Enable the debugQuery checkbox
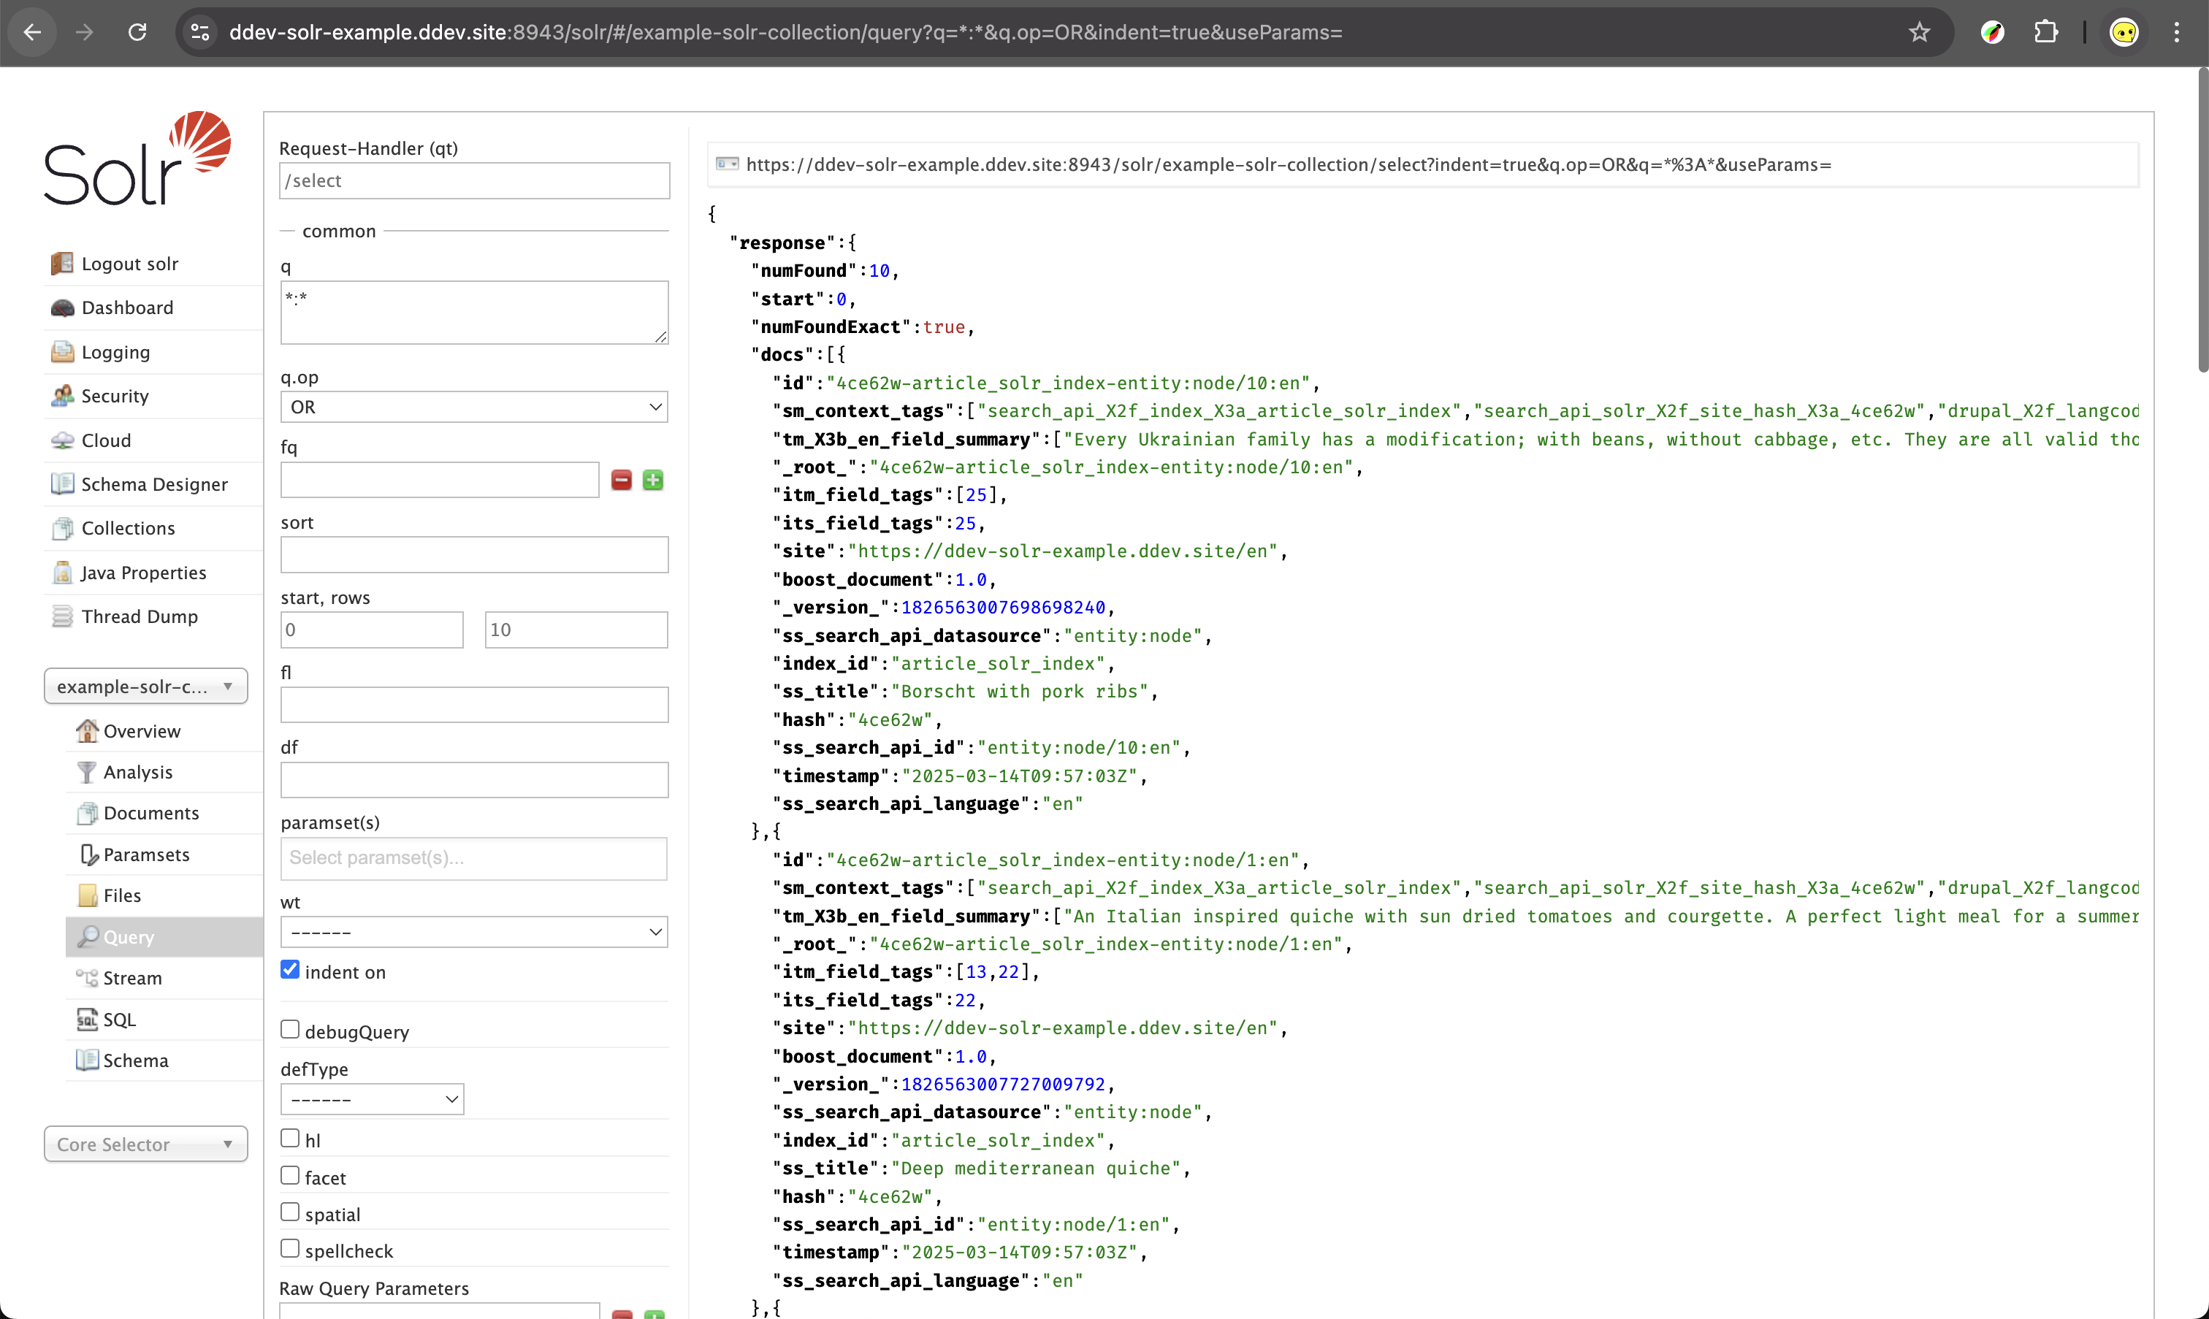Viewport: 2209px width, 1319px height. tap(290, 1029)
